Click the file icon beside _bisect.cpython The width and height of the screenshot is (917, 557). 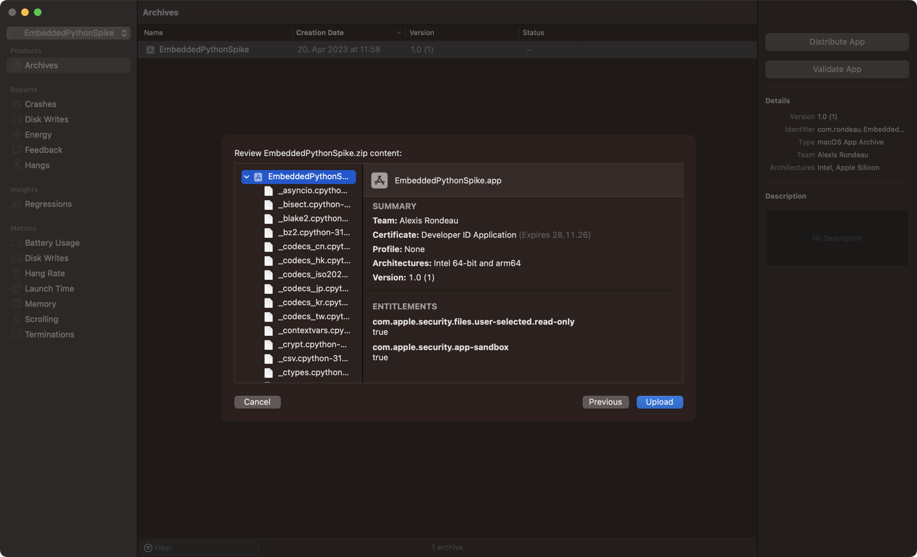pos(268,205)
